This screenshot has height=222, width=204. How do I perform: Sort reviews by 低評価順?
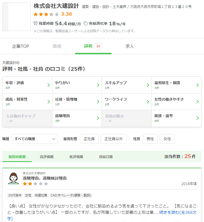(76, 157)
